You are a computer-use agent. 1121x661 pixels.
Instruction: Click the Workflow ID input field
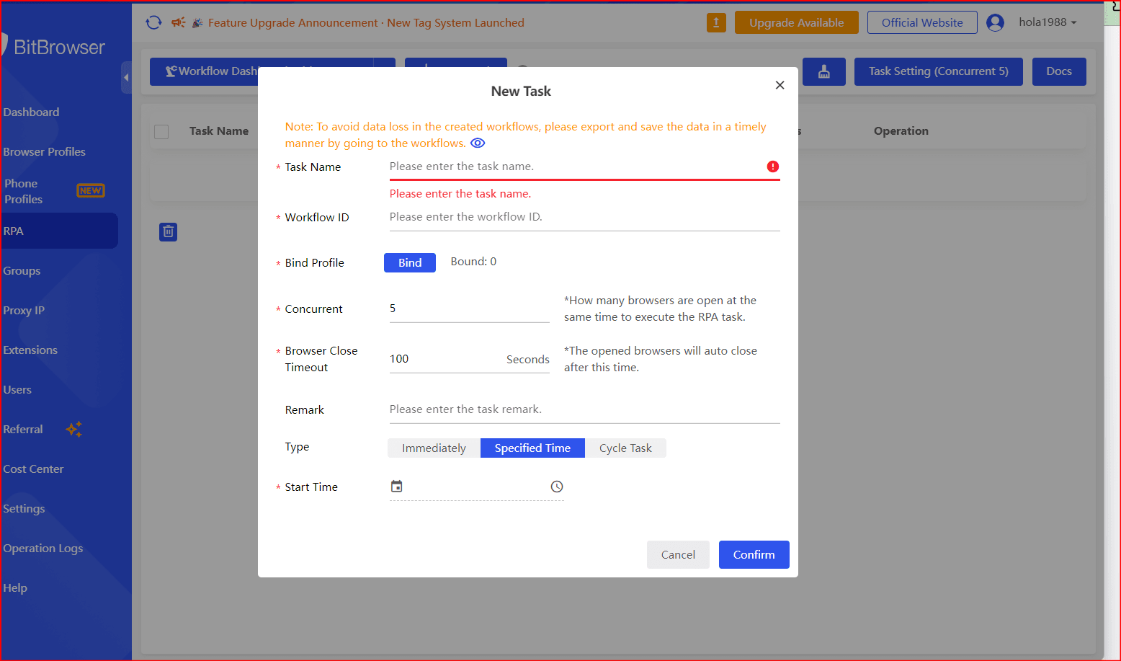click(584, 217)
